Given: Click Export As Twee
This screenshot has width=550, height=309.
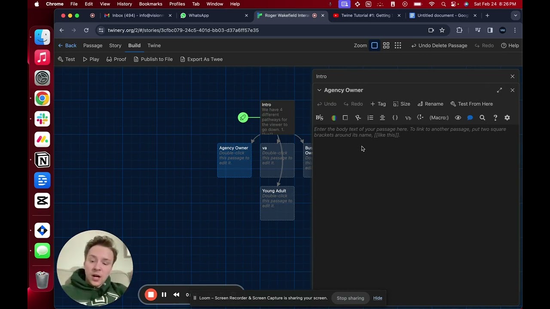Looking at the screenshot, I should [201, 59].
